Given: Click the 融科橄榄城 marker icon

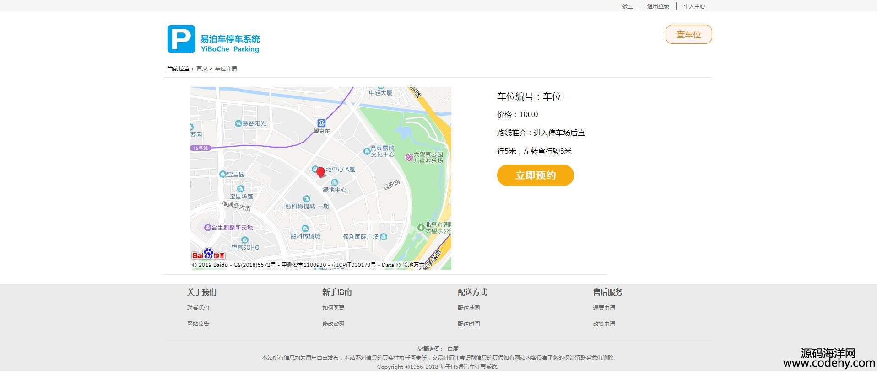Looking at the screenshot, I should pyautogui.click(x=305, y=229).
